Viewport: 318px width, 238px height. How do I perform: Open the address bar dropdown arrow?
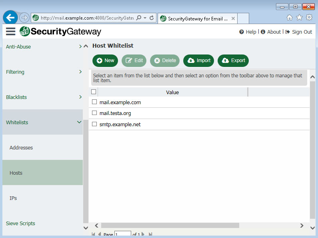pyautogui.click(x=145, y=18)
